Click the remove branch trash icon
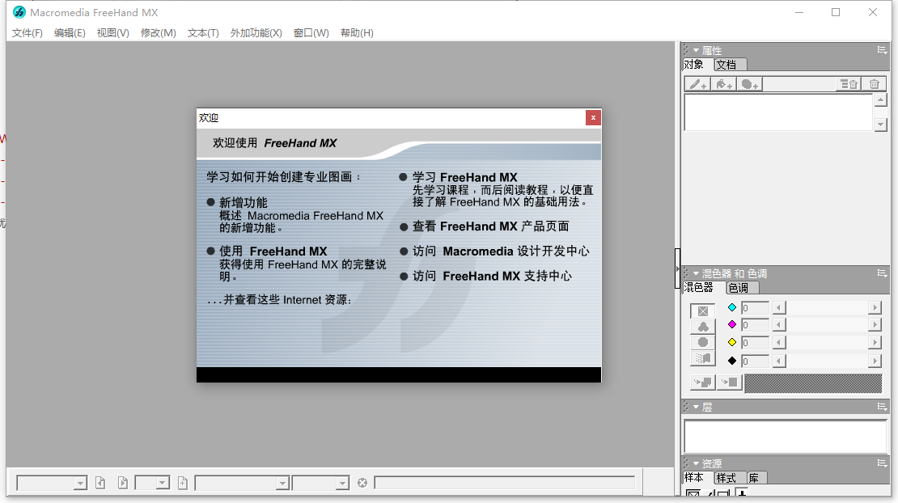The image size is (898, 503). point(849,85)
